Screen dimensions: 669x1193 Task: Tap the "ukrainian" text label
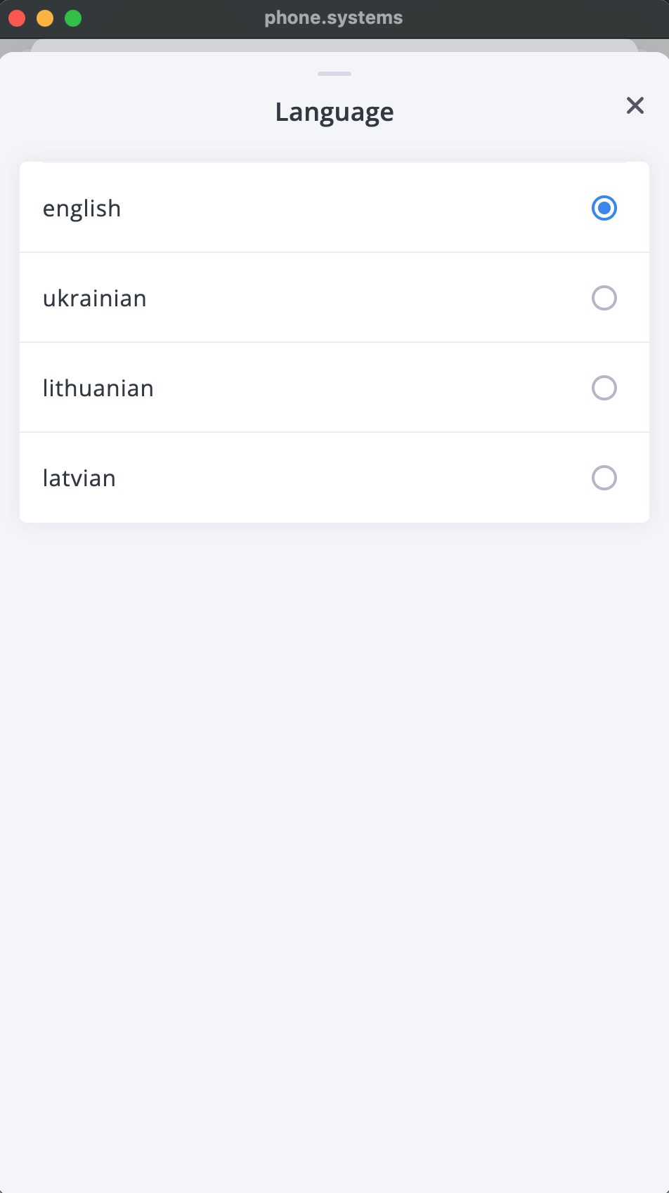(x=94, y=299)
